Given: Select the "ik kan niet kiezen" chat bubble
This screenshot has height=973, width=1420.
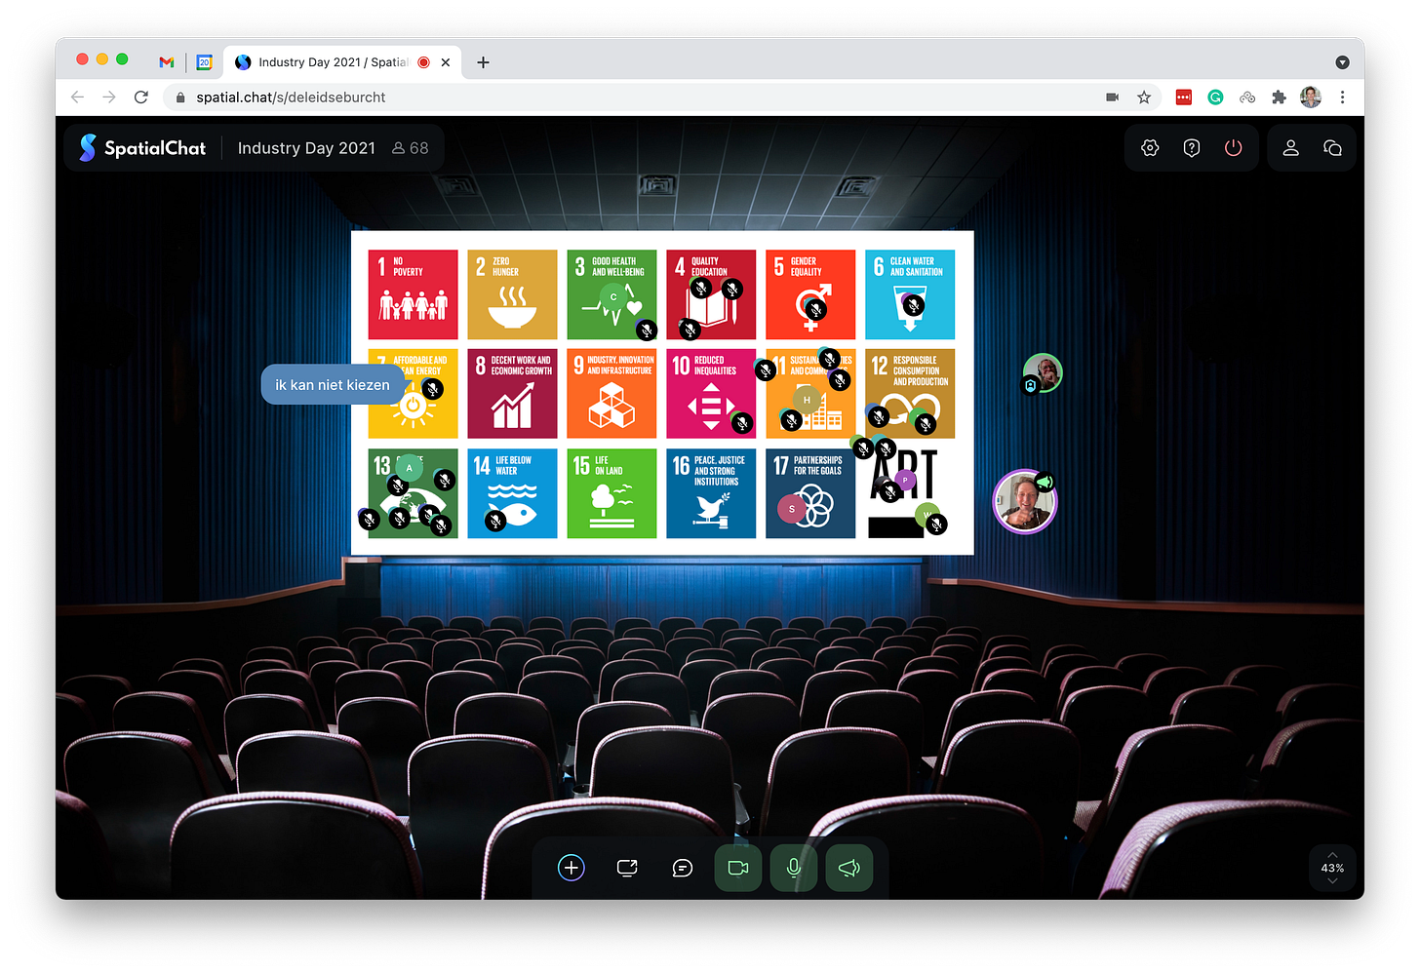Looking at the screenshot, I should 333,385.
